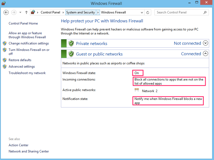Click the Back navigation arrow
This screenshot has height=160, width=214.
click(6, 12)
